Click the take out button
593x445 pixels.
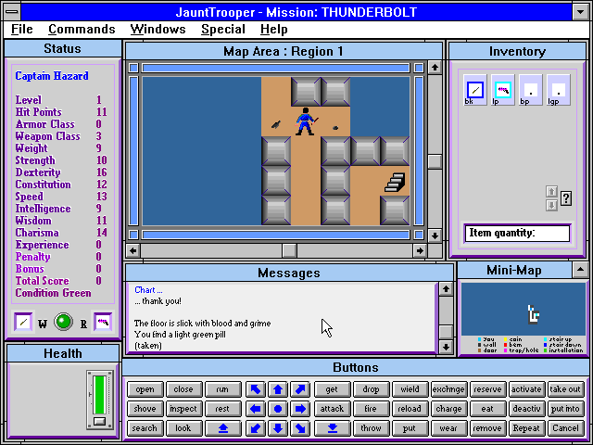pos(565,389)
